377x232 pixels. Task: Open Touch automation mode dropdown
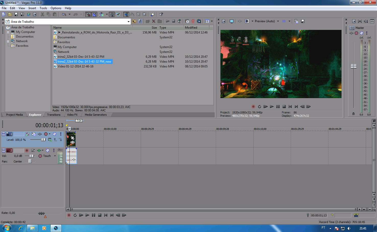[x=55, y=156]
